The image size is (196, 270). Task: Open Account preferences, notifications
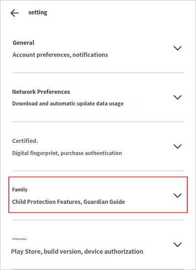(60, 55)
